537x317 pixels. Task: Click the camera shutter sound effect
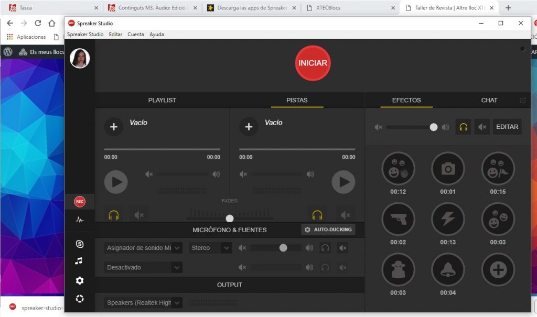click(448, 169)
